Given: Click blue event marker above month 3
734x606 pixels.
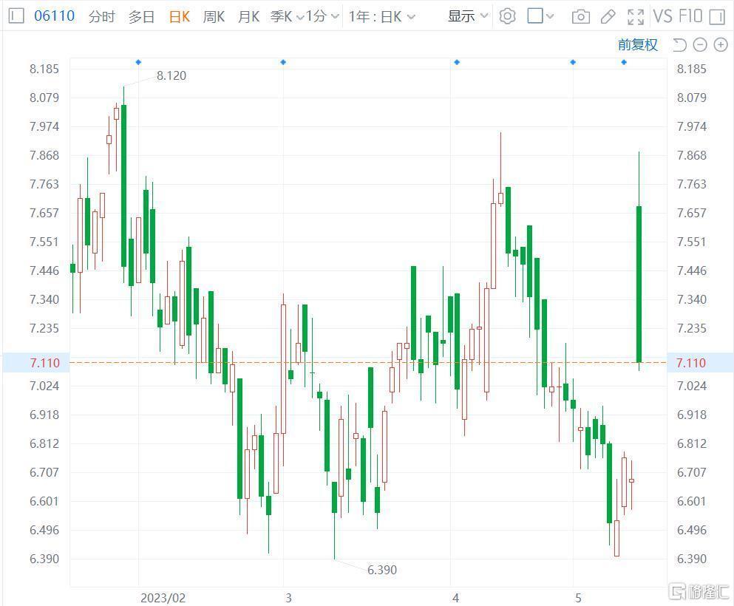Looking at the screenshot, I should (x=283, y=62).
